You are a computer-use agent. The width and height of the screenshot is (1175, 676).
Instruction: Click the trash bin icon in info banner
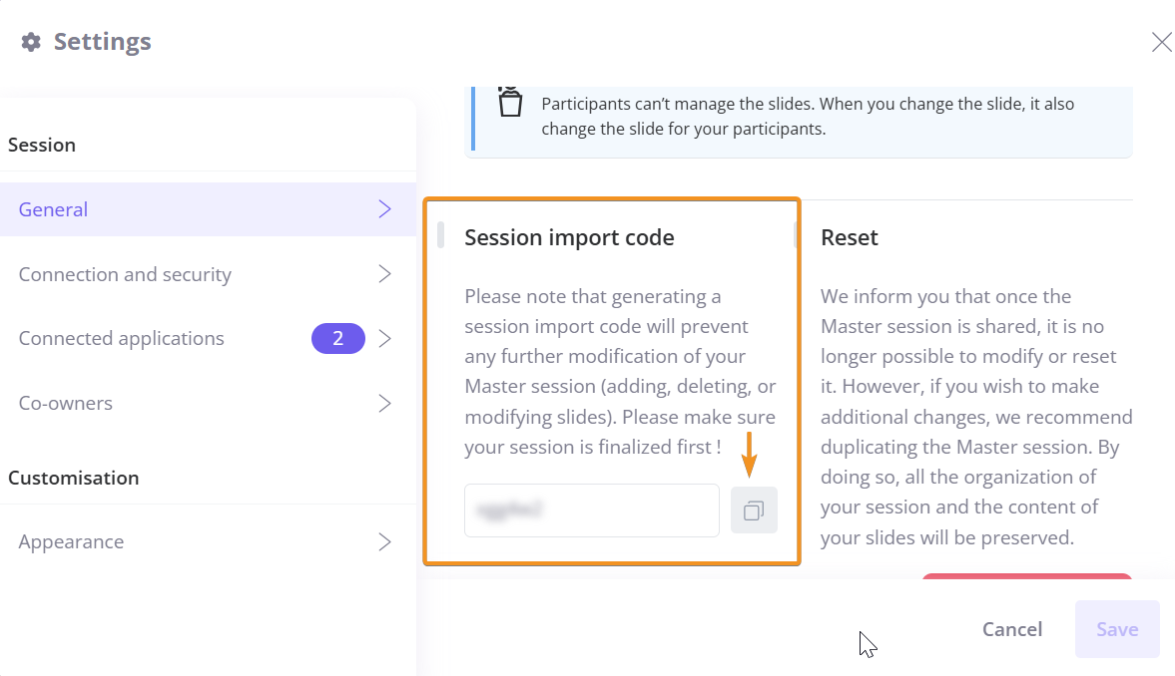tap(510, 102)
